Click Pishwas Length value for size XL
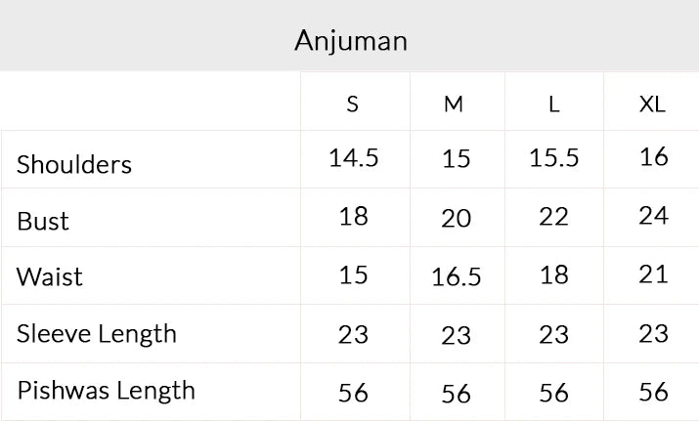This screenshot has height=421, width=699. (653, 392)
